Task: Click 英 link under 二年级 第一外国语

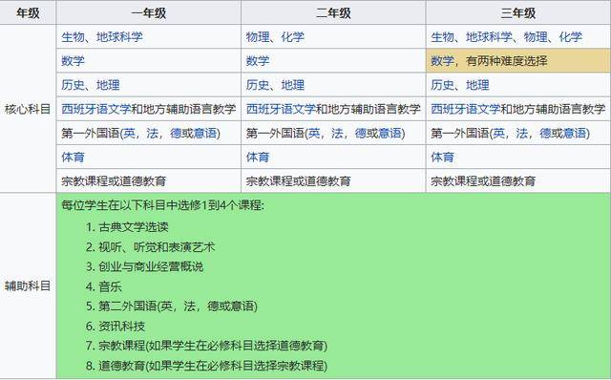Action: click(314, 134)
